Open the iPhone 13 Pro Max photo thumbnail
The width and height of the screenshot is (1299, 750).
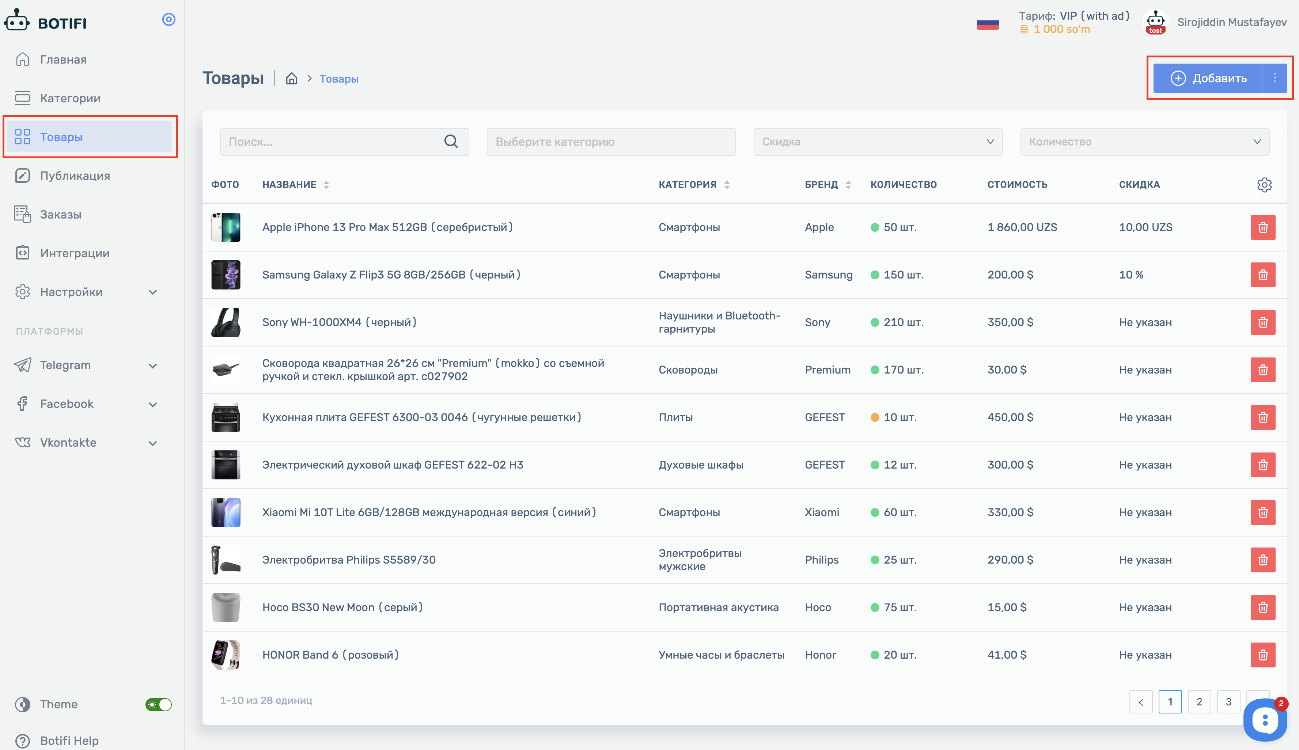226,227
